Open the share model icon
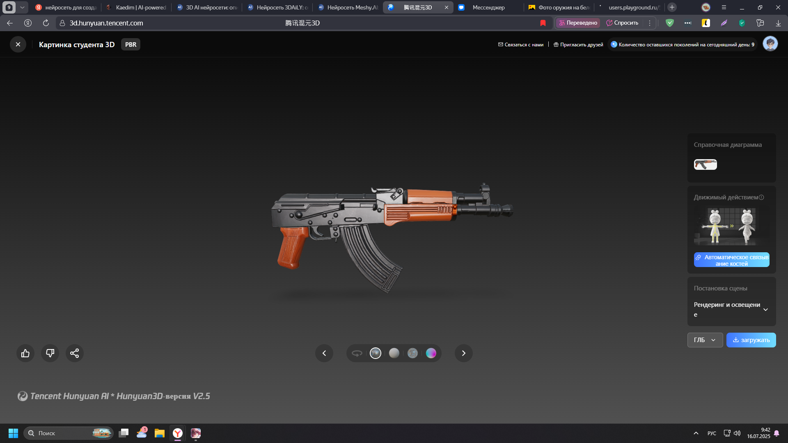 pos(75,353)
